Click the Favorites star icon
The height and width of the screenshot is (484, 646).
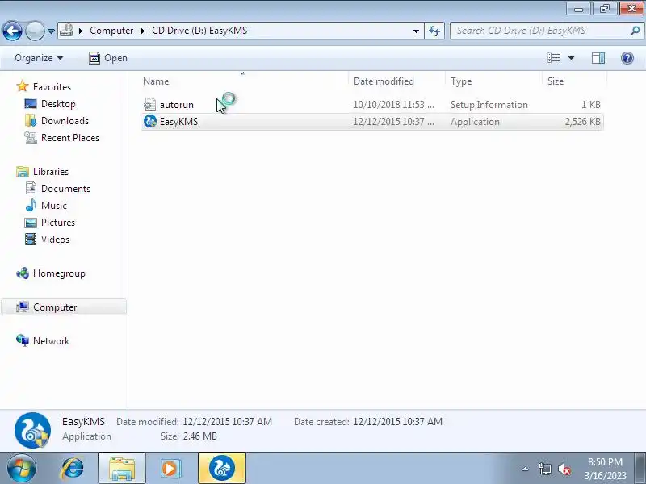click(x=23, y=86)
